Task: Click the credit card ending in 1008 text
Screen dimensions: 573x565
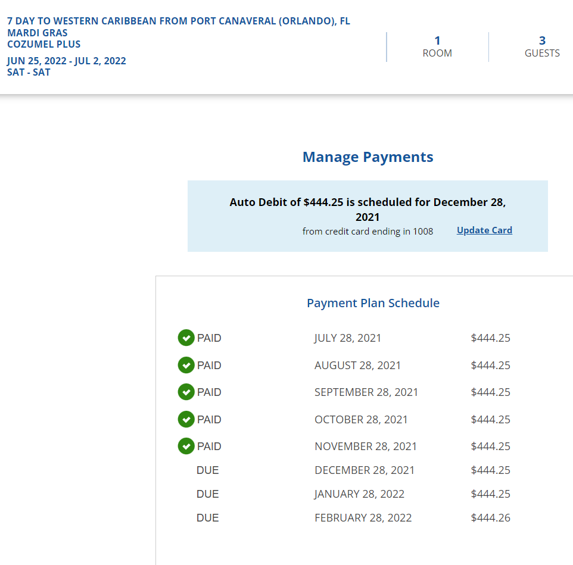Action: pyautogui.click(x=368, y=231)
